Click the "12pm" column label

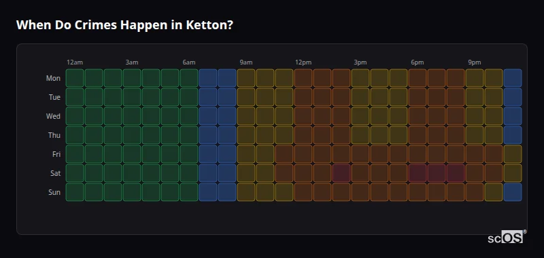[x=303, y=62]
